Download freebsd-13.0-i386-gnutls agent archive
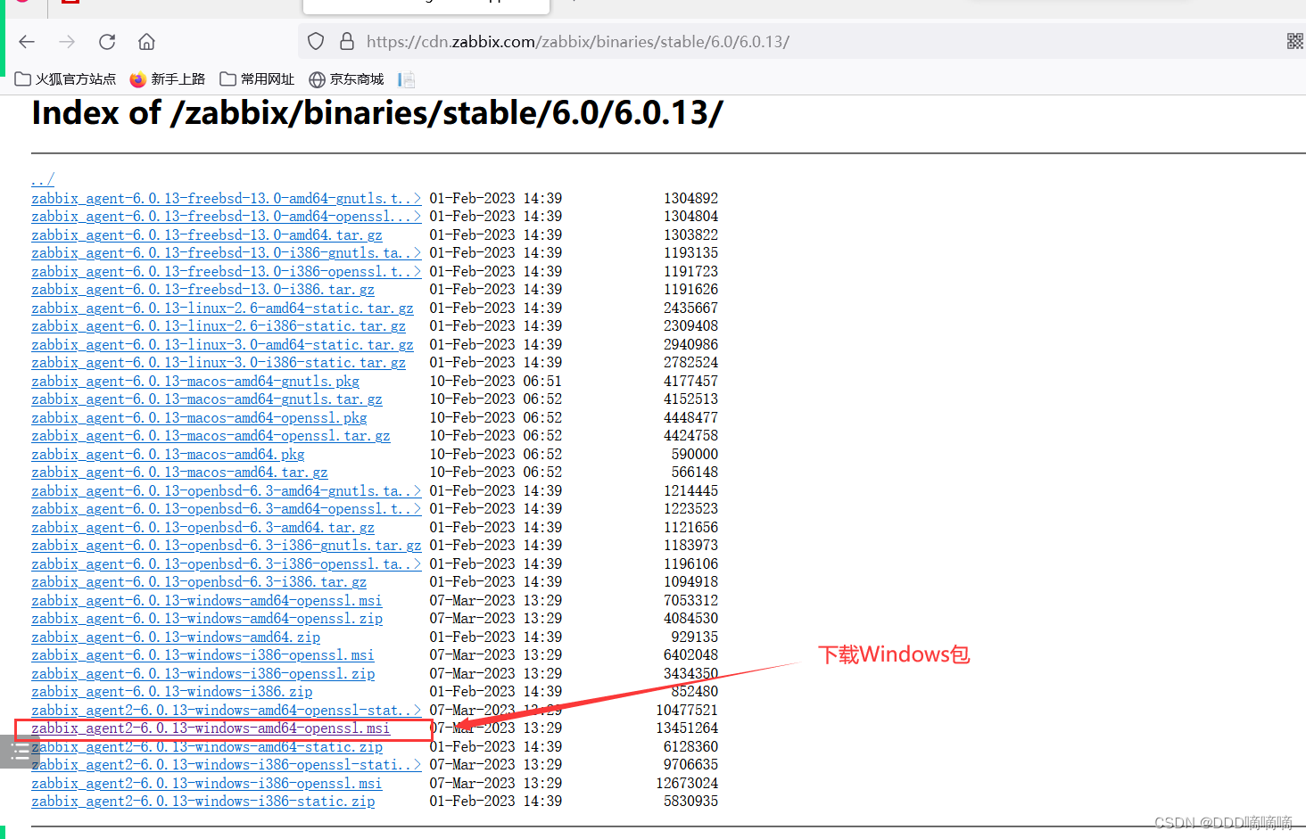The image size is (1306, 839). [x=227, y=252]
